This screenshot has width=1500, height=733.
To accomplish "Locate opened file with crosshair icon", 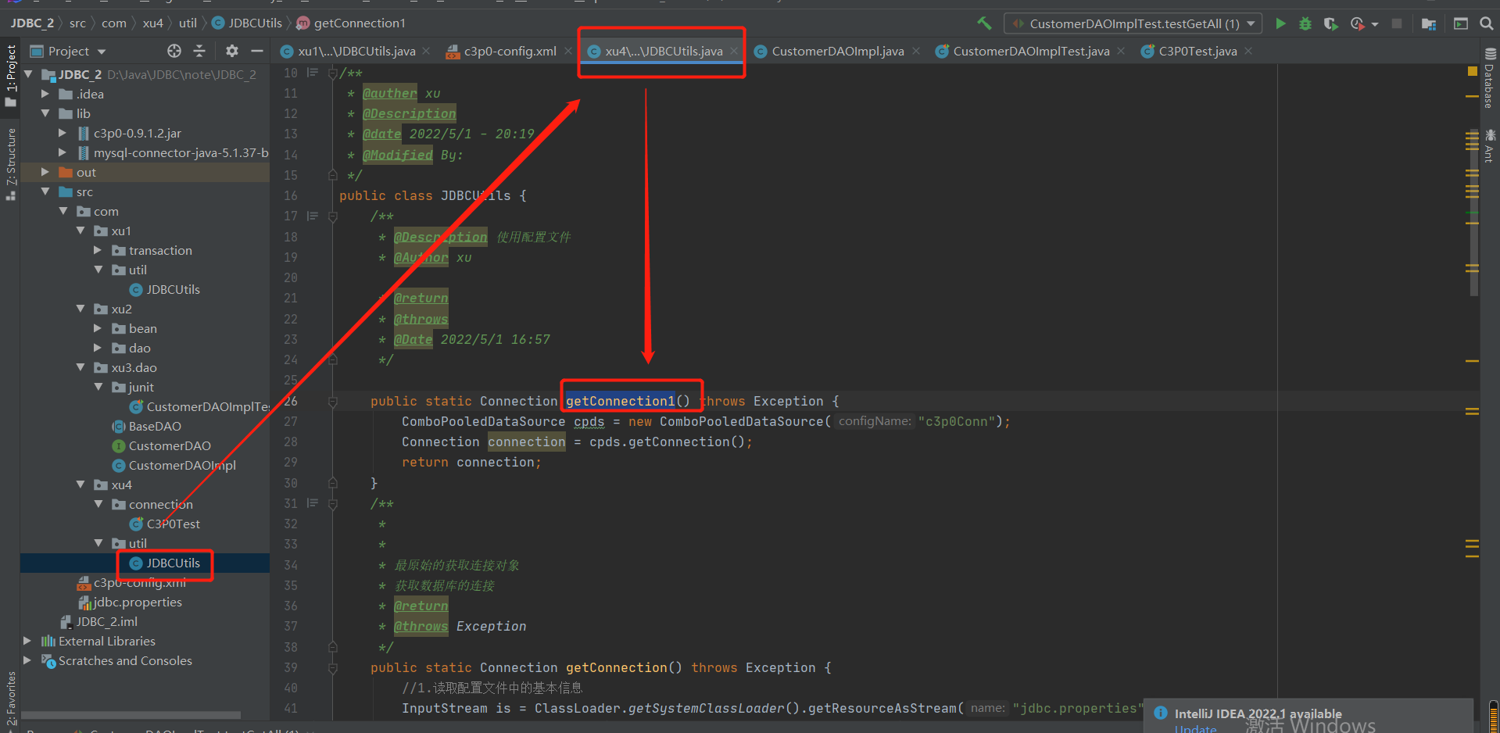I will coord(174,51).
